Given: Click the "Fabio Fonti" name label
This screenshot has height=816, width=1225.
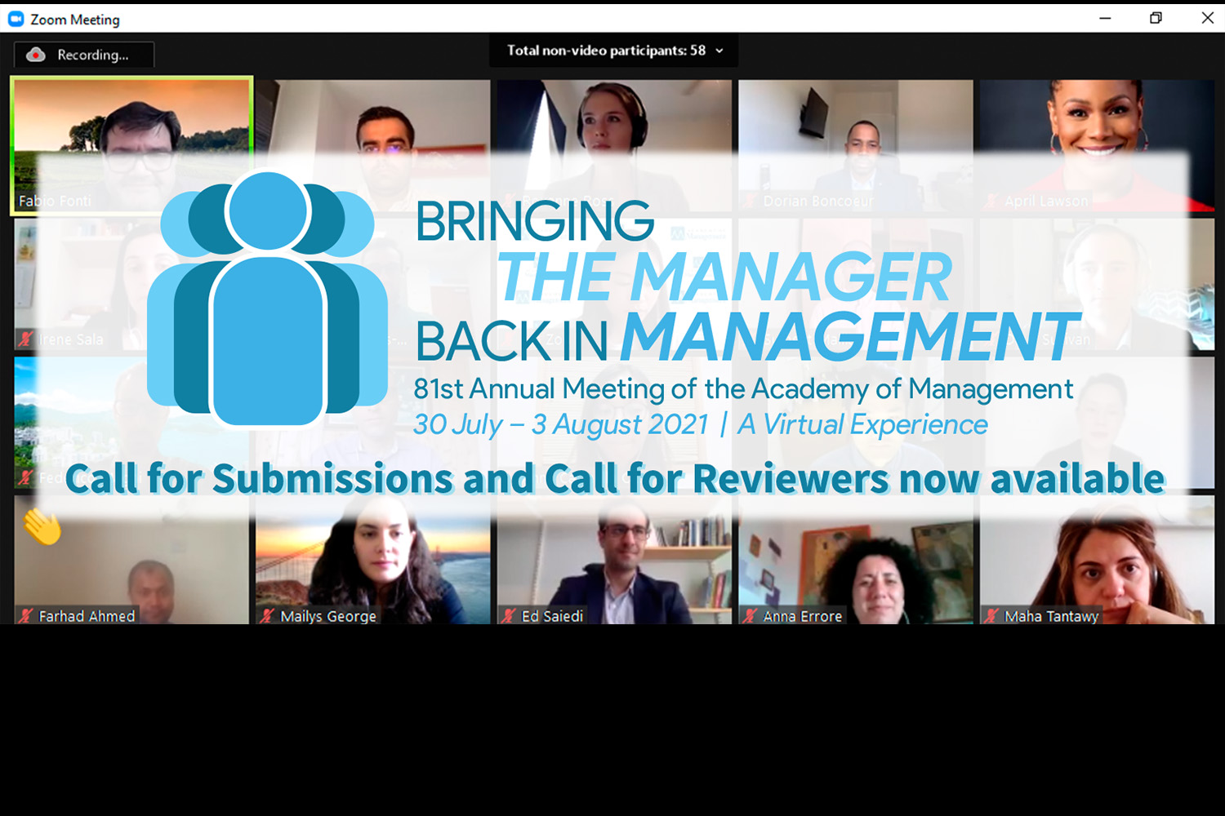Looking at the screenshot, I should pos(55,201).
